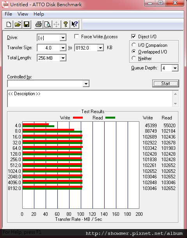Select the I/O Comparison radio button
The height and width of the screenshot is (238, 187).
click(x=134, y=45)
